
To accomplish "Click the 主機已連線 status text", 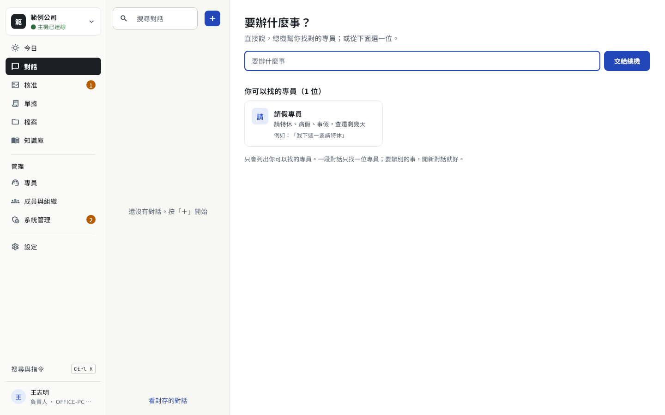I will click(x=52, y=27).
